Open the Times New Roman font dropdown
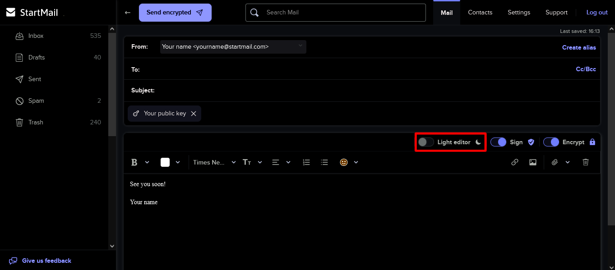 coord(214,162)
